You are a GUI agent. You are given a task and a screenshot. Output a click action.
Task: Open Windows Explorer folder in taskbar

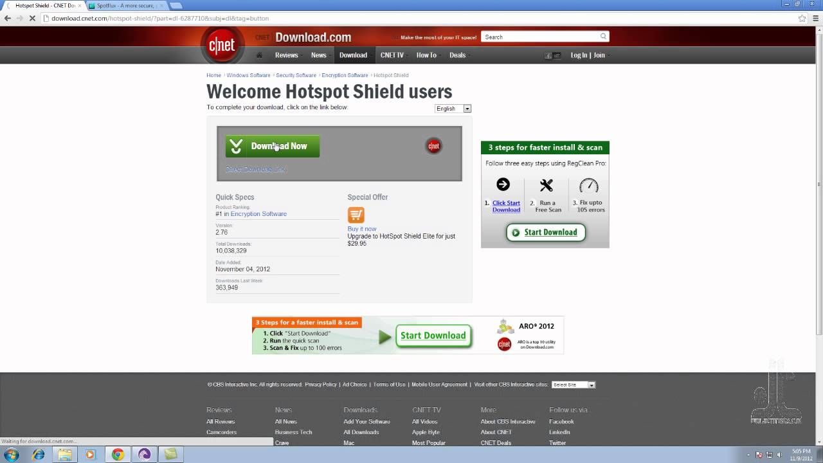(65, 455)
